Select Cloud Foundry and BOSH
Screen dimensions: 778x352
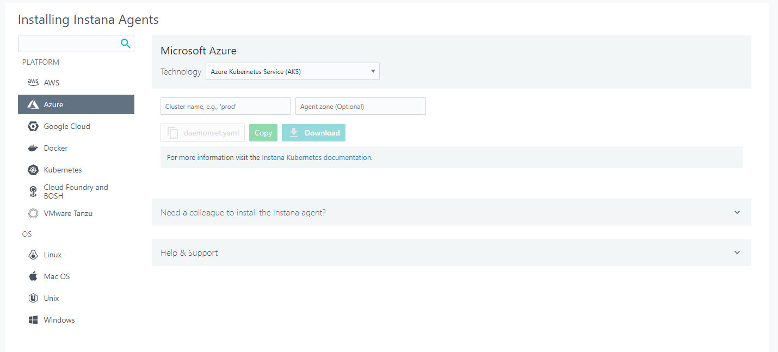76,192
